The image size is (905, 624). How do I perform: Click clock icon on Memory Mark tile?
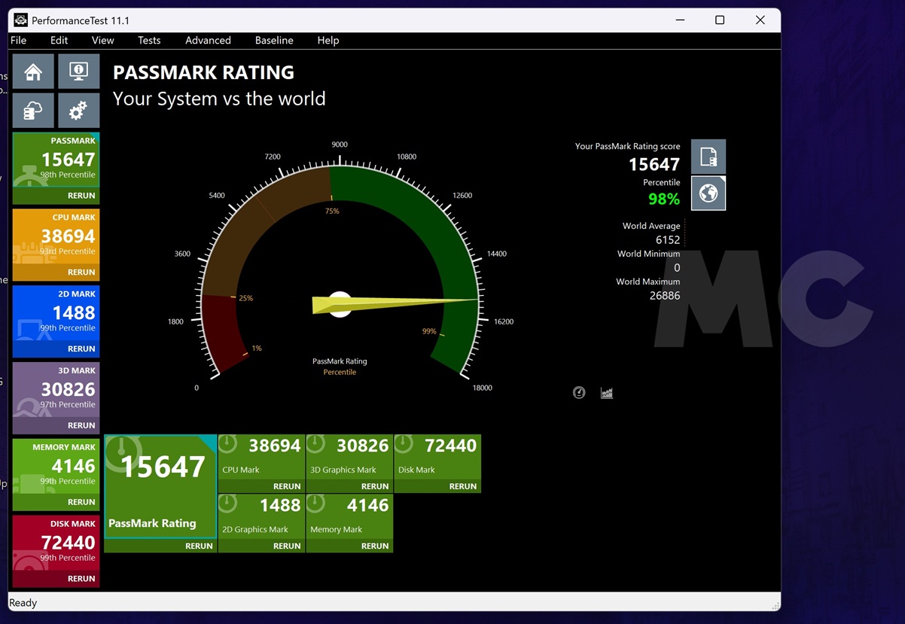click(315, 504)
